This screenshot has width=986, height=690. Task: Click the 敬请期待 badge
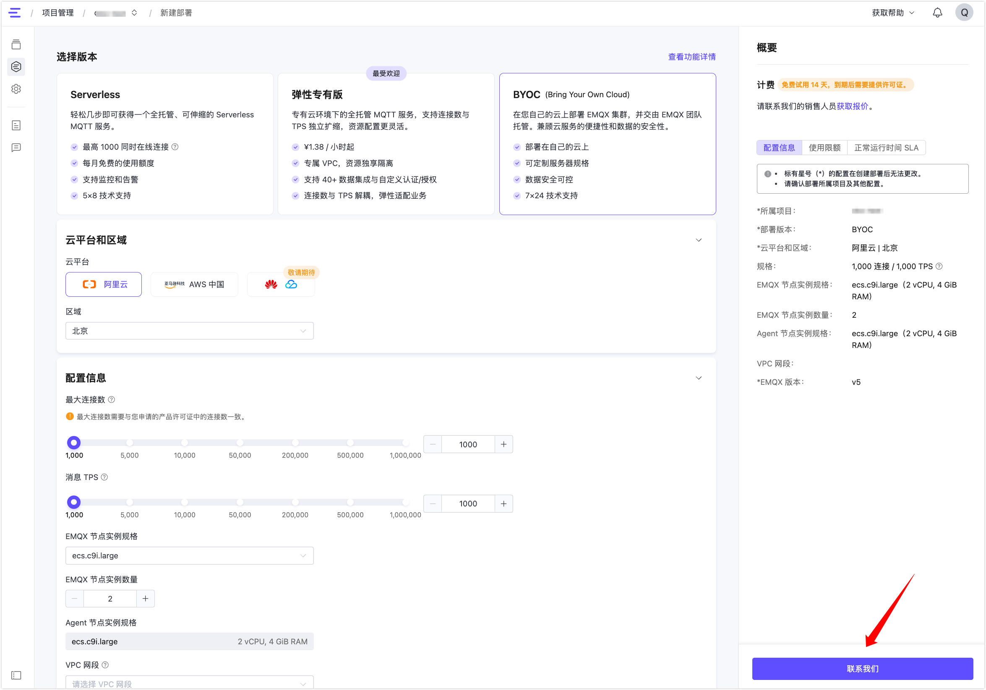click(301, 272)
